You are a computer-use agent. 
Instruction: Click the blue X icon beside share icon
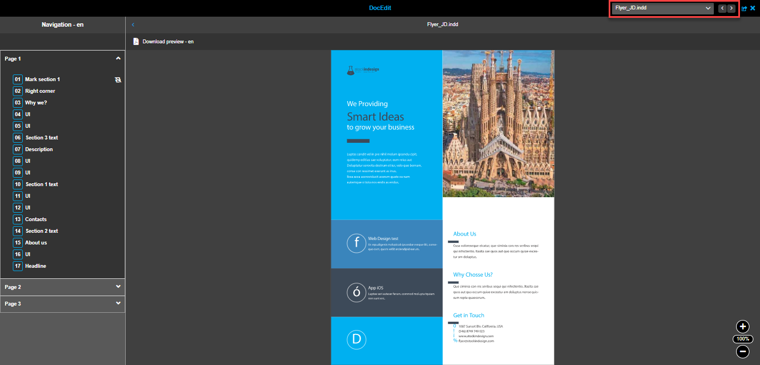[x=753, y=8]
